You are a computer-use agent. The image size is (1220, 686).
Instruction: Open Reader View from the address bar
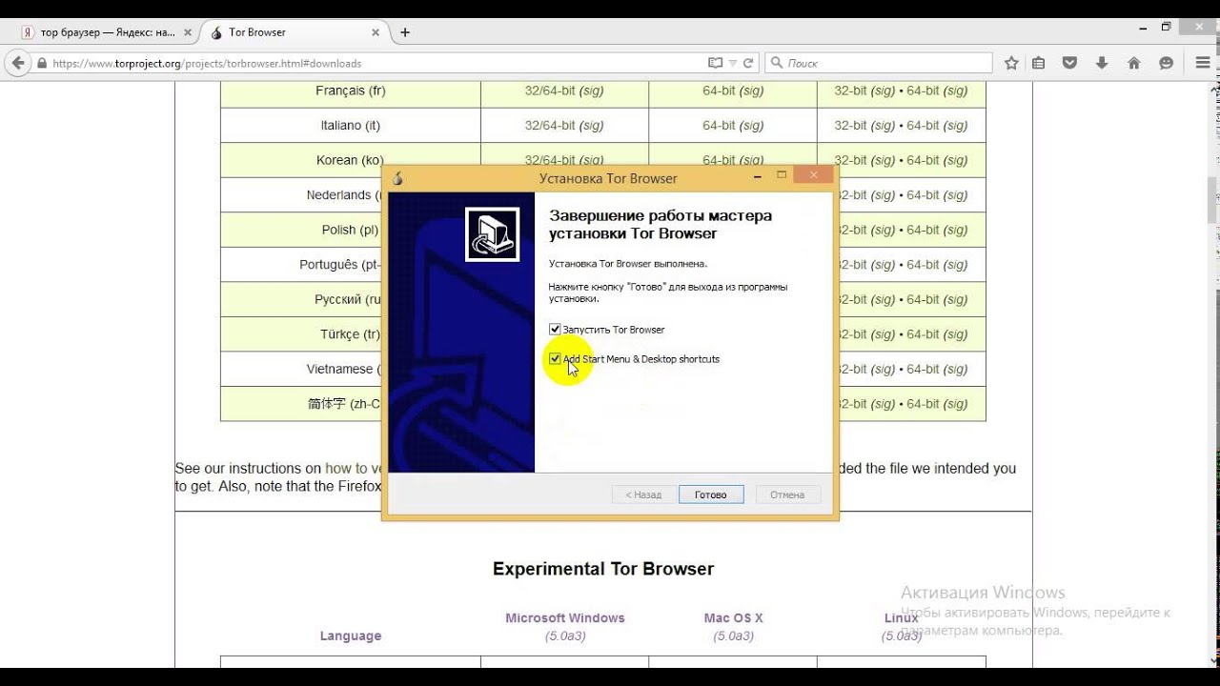pyautogui.click(x=716, y=63)
